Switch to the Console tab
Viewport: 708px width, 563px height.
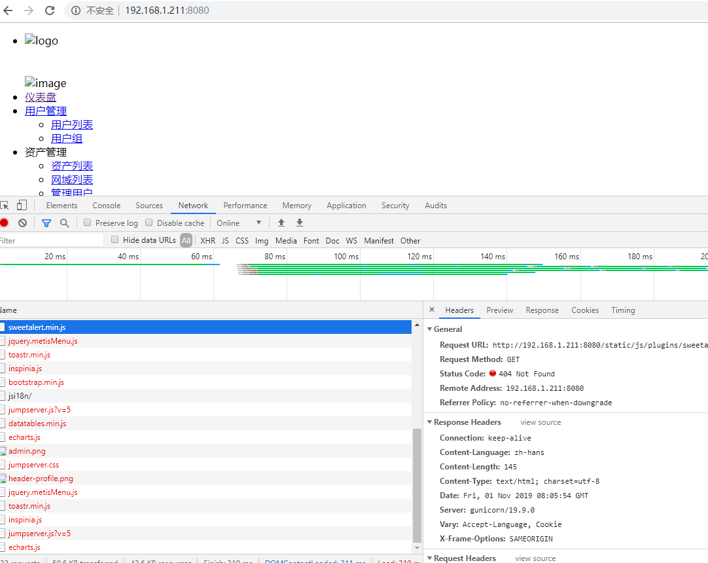click(107, 206)
